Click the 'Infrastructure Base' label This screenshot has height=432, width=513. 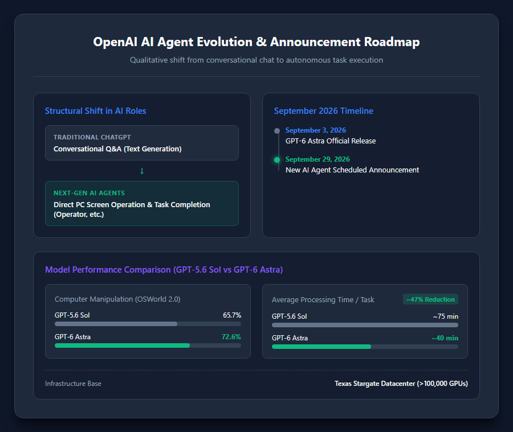[x=74, y=384]
